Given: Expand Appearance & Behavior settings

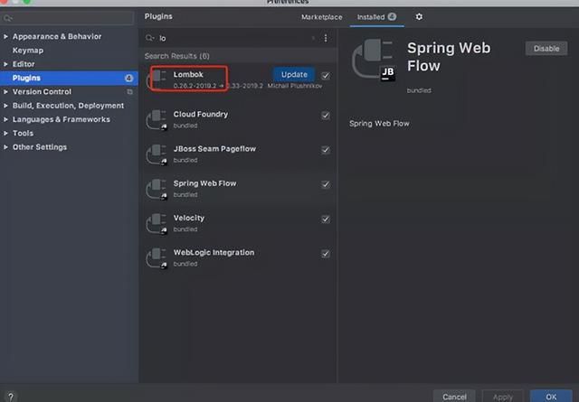Looking at the screenshot, I should pos(6,37).
